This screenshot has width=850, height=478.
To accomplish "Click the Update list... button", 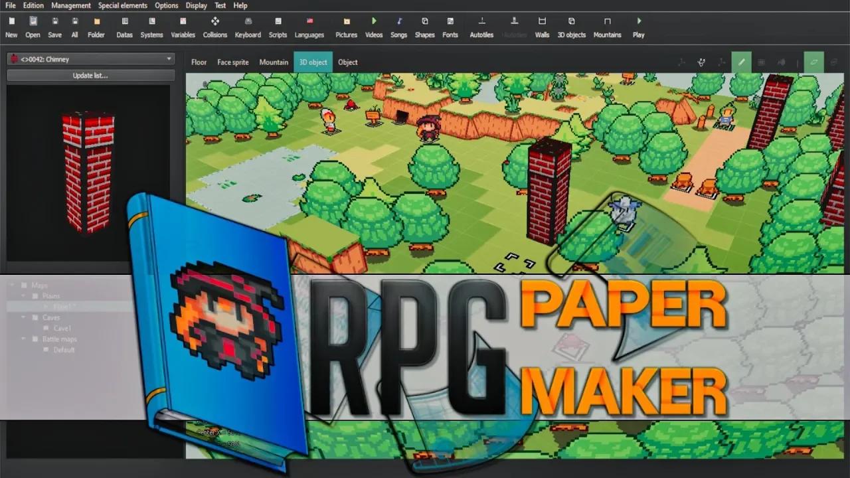I will click(90, 76).
